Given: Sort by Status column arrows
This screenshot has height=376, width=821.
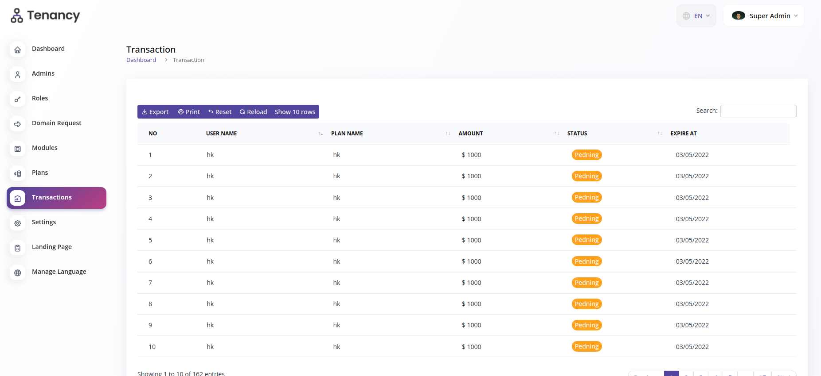Looking at the screenshot, I should (660, 134).
